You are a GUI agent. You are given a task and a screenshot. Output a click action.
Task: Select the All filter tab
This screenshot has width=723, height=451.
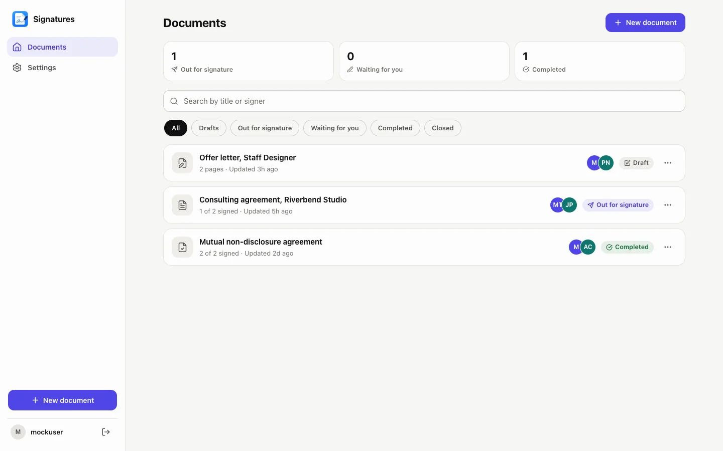pos(176,128)
